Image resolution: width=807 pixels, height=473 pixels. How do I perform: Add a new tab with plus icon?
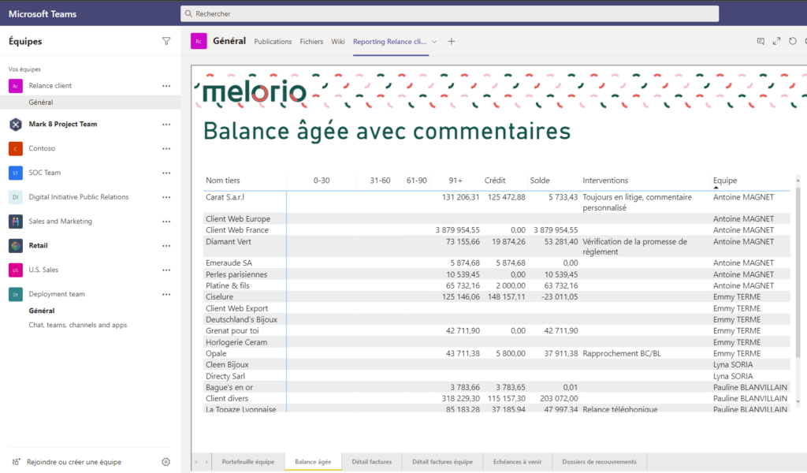click(x=452, y=42)
